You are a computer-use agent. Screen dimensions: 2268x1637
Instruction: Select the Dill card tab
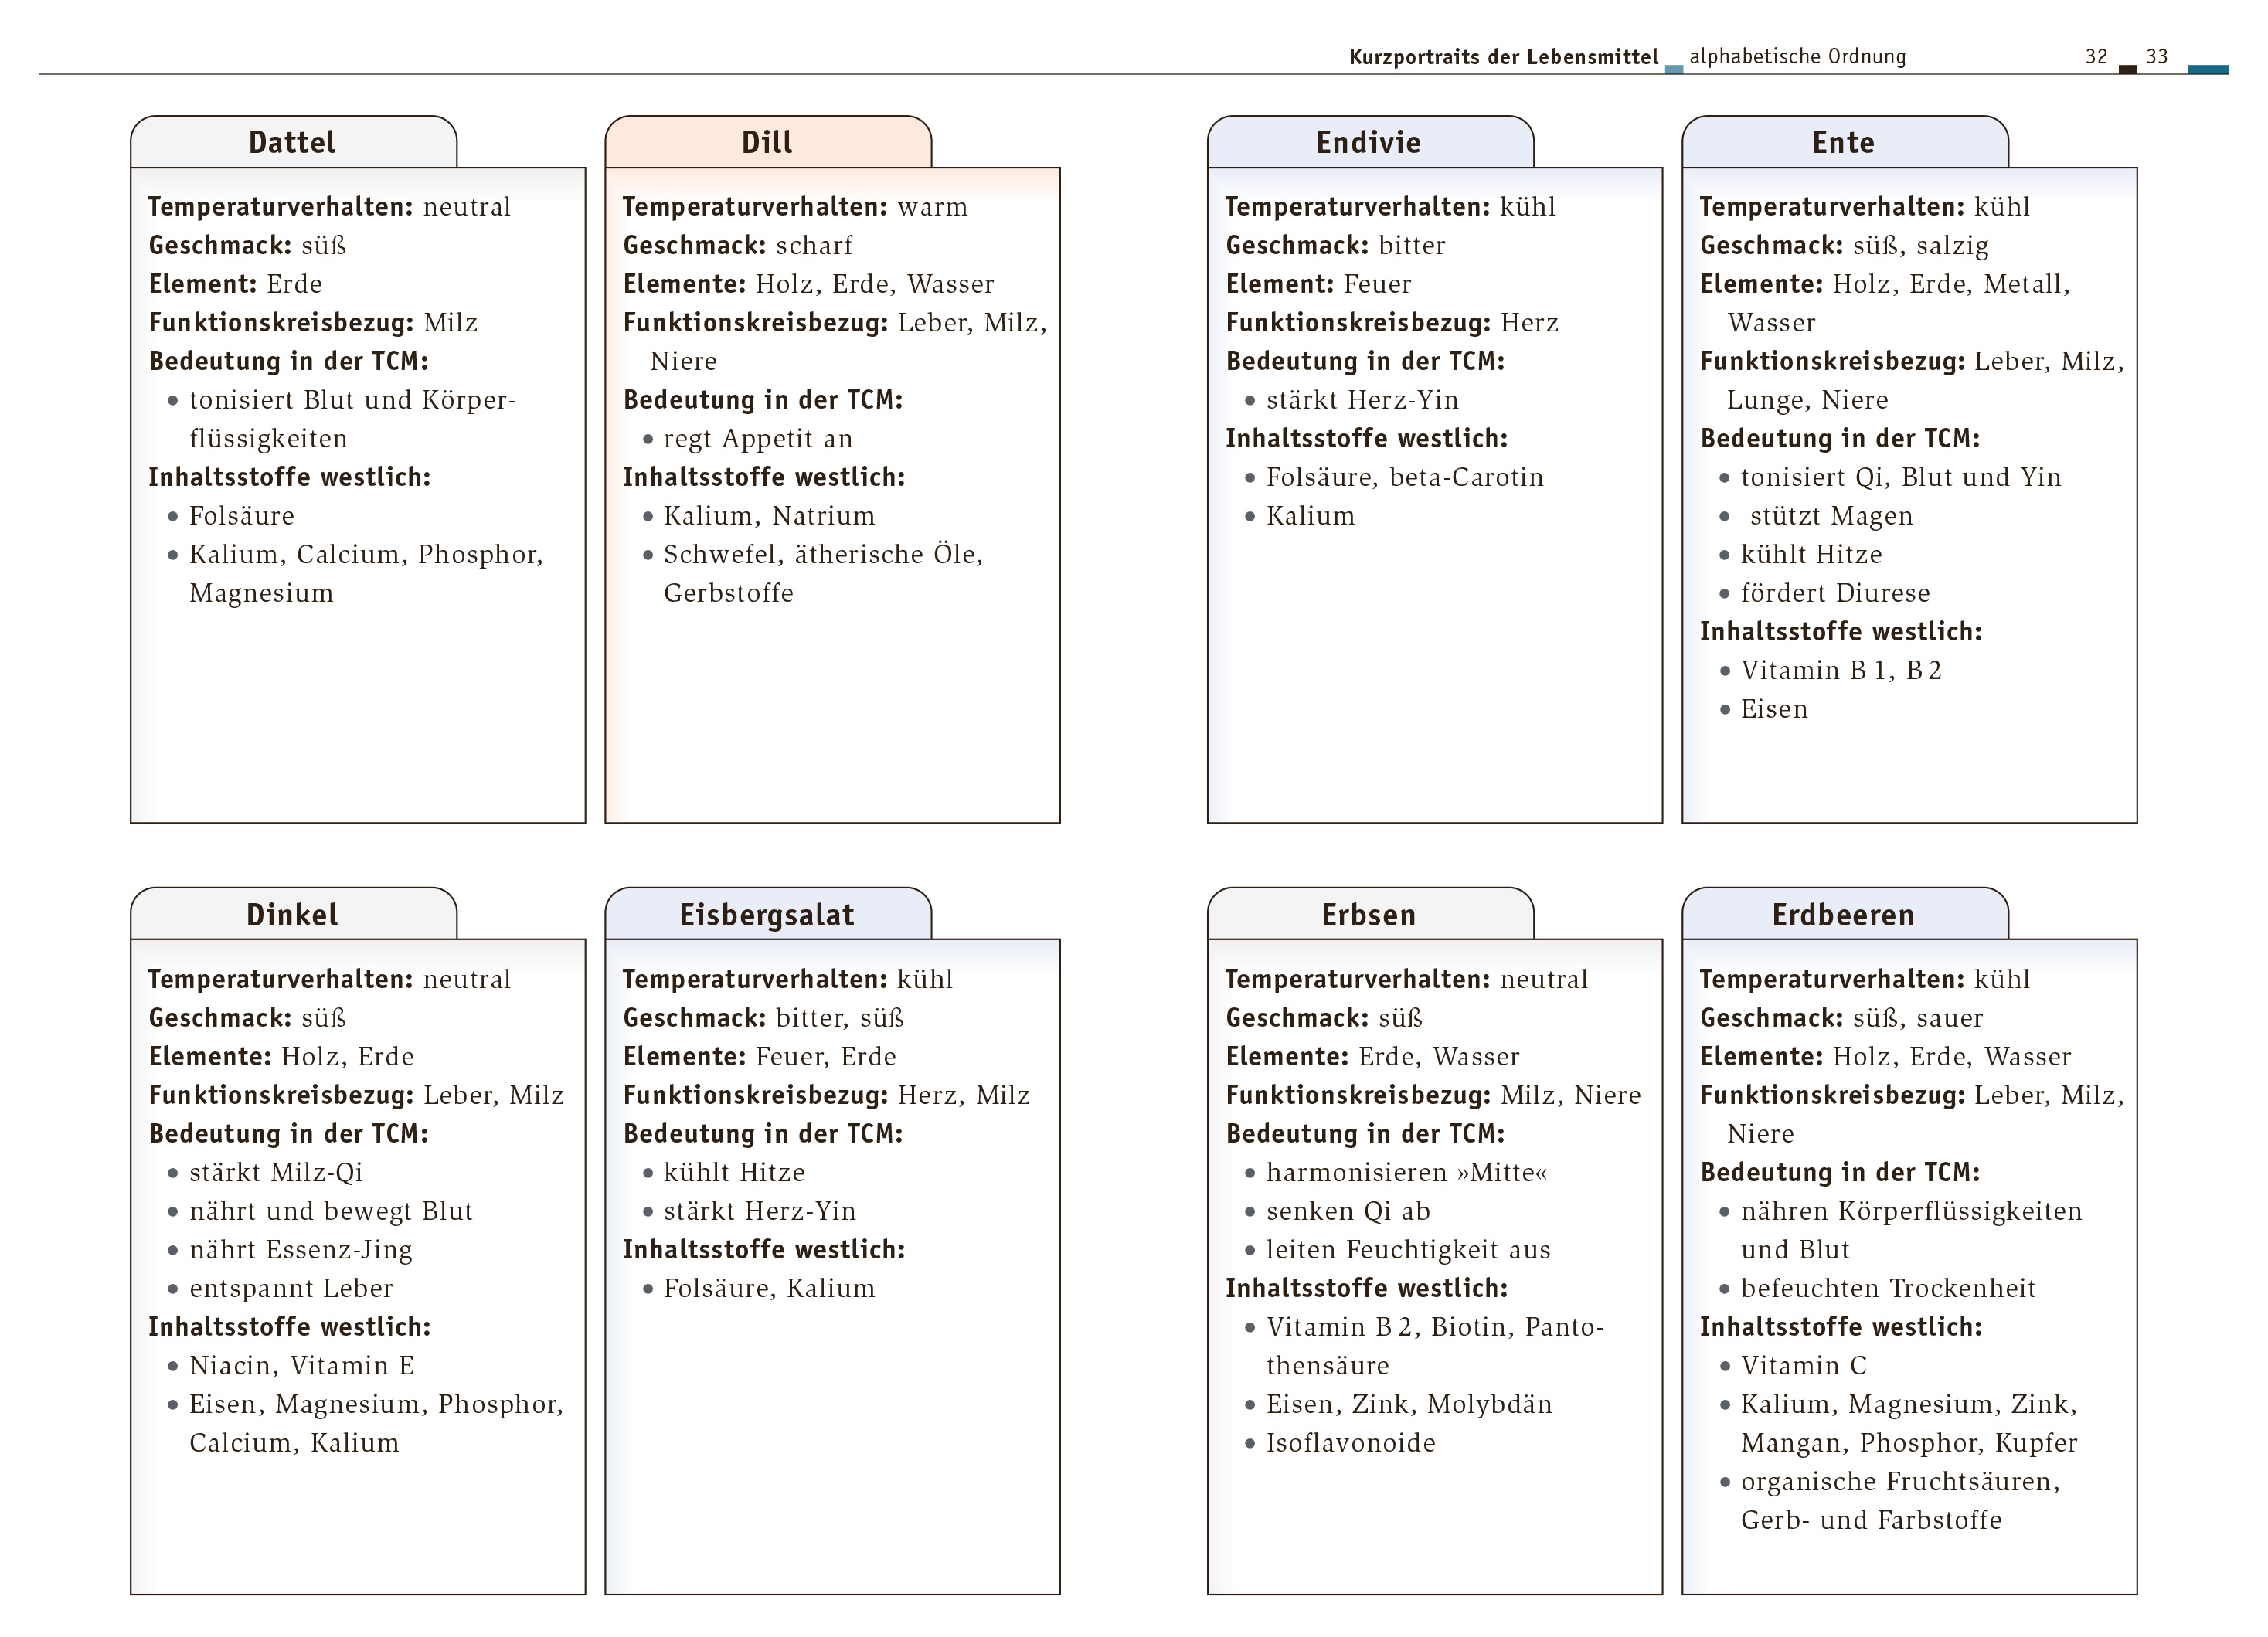click(767, 142)
